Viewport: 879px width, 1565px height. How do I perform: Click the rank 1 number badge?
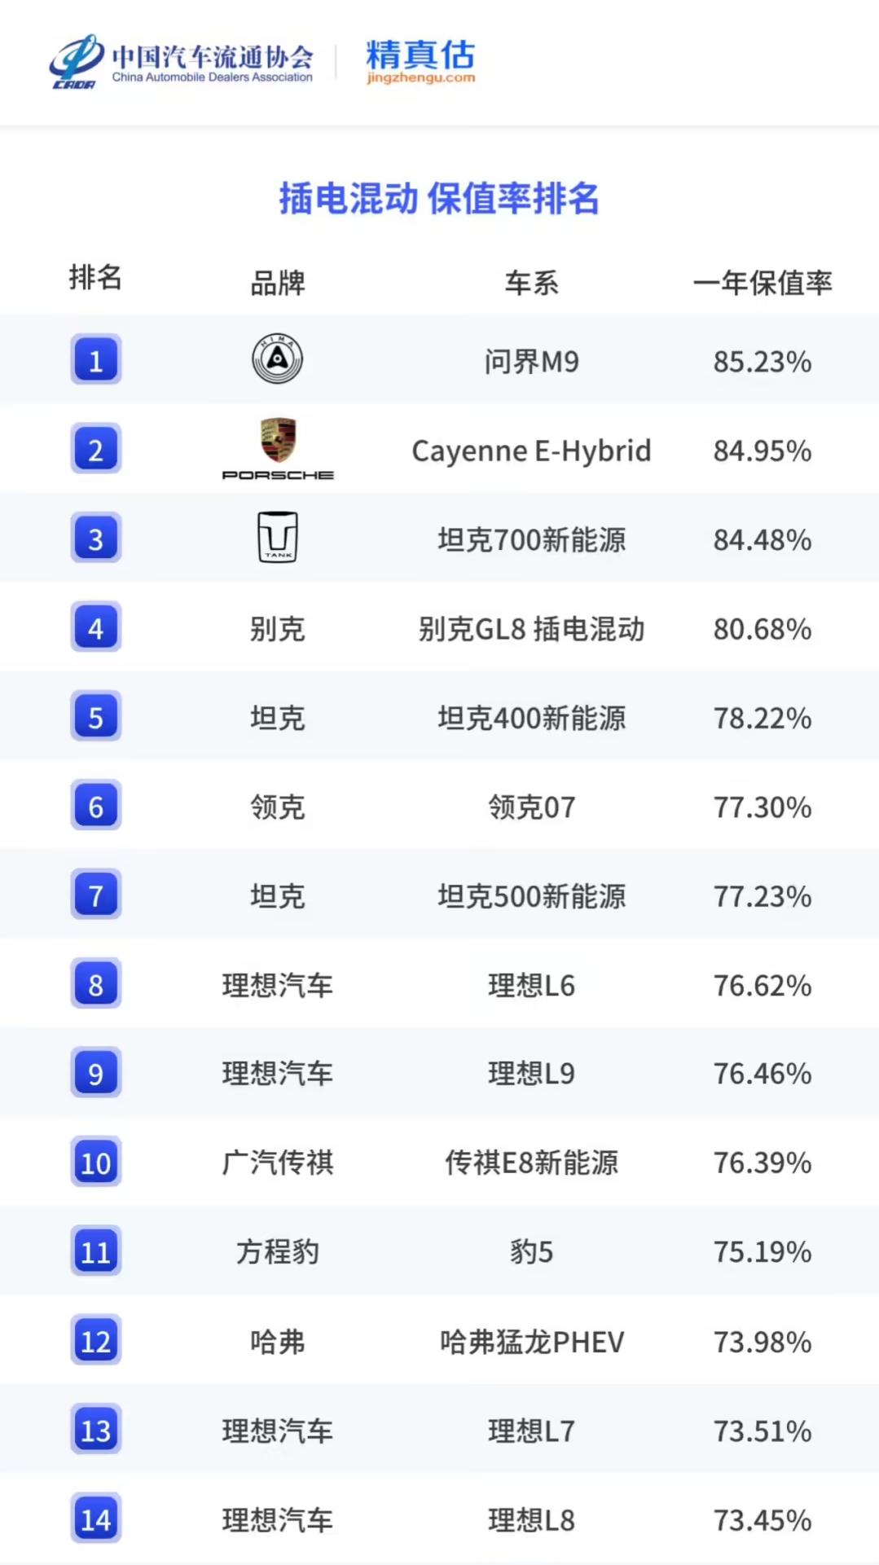pos(96,359)
